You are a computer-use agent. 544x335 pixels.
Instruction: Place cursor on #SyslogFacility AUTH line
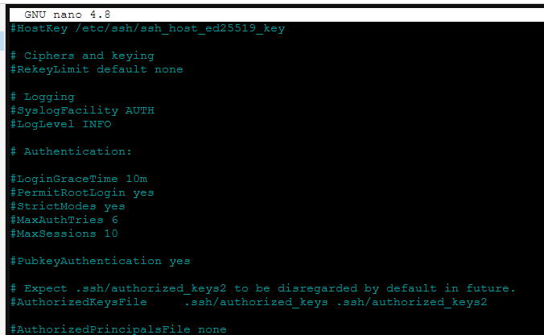pos(82,110)
